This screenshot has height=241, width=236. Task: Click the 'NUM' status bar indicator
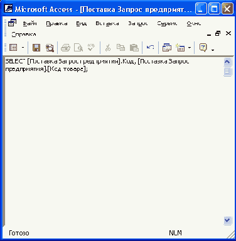point(175,233)
